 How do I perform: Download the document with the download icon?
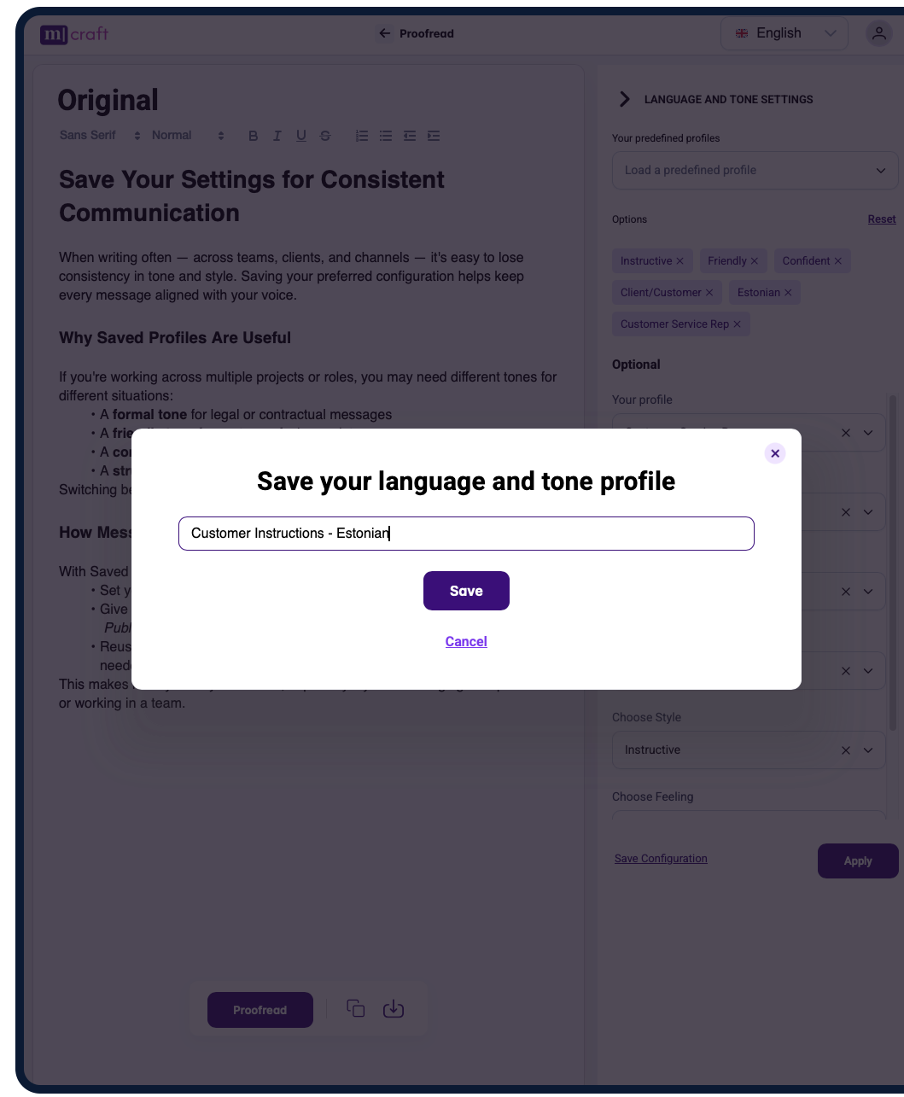[x=393, y=1008]
